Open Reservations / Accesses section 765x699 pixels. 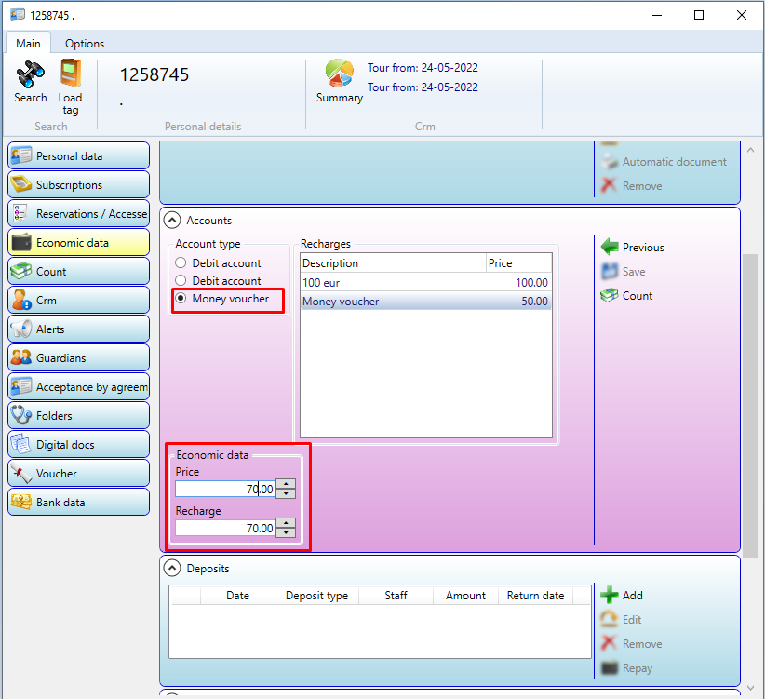78,214
